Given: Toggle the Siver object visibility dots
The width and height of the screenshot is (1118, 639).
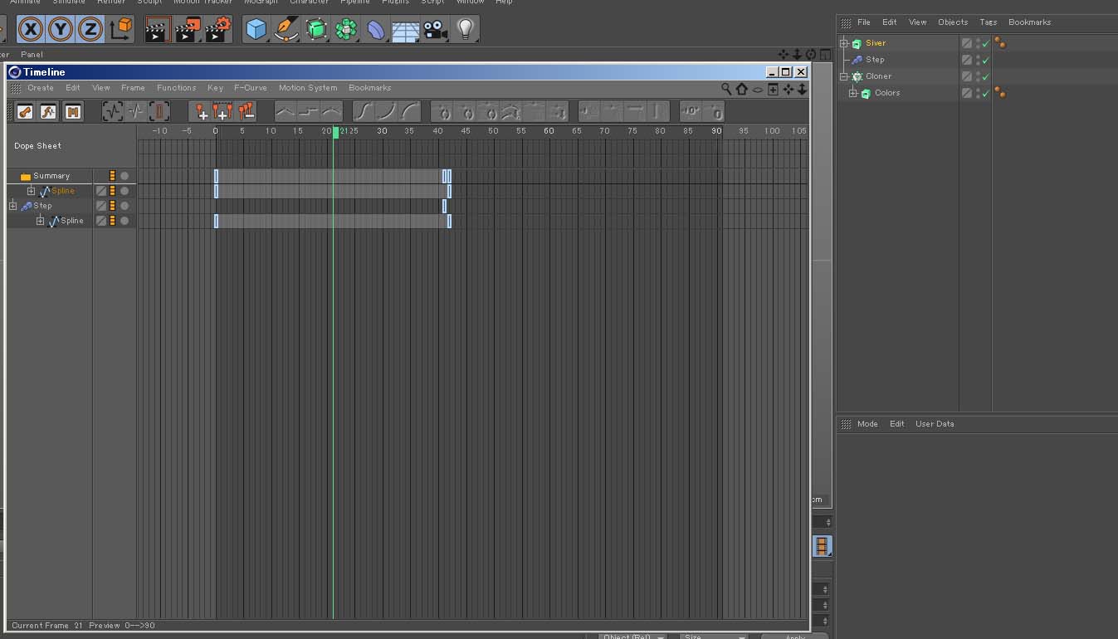Looking at the screenshot, I should pyautogui.click(x=978, y=43).
